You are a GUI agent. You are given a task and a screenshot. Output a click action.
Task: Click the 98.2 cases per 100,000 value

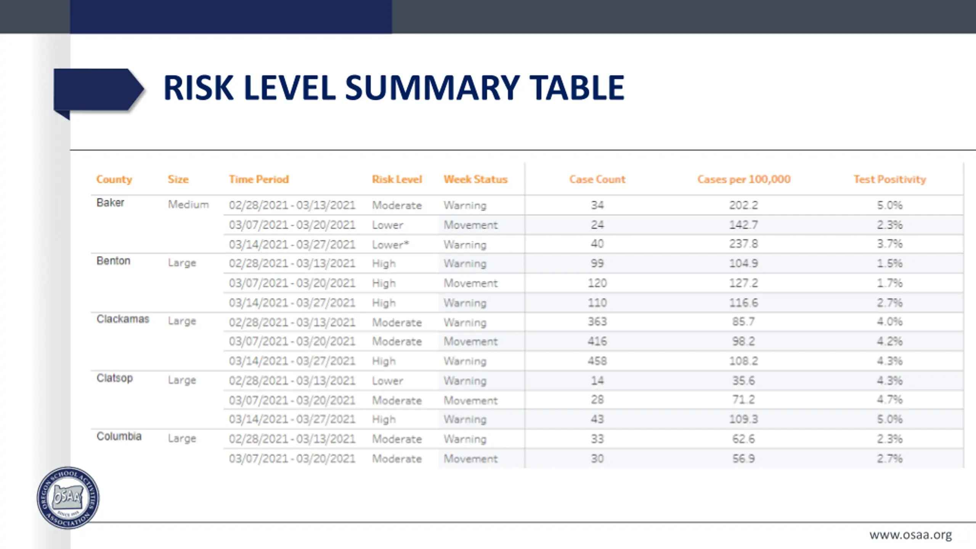pyautogui.click(x=743, y=342)
